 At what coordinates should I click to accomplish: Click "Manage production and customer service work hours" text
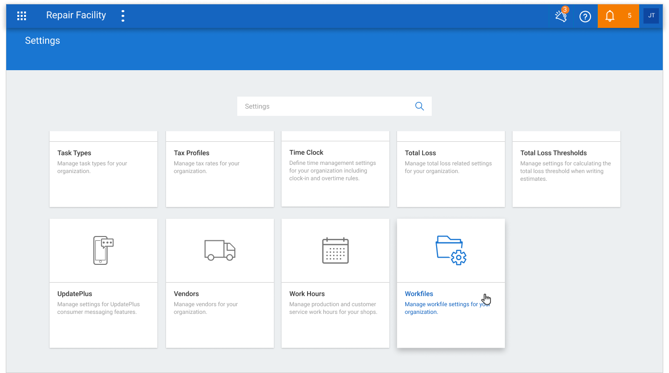click(x=333, y=308)
